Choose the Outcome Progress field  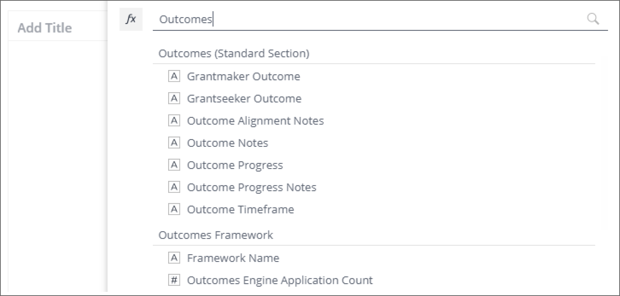click(235, 165)
